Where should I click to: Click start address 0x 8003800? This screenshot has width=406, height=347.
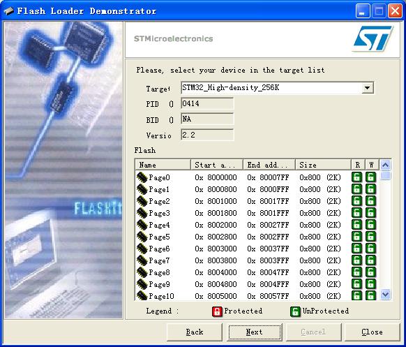pyautogui.click(x=216, y=260)
